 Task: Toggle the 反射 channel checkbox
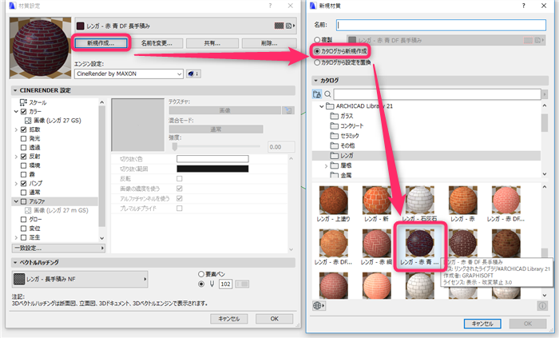[x=23, y=157]
